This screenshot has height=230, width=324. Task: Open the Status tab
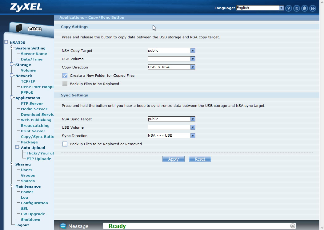tap(34, 29)
